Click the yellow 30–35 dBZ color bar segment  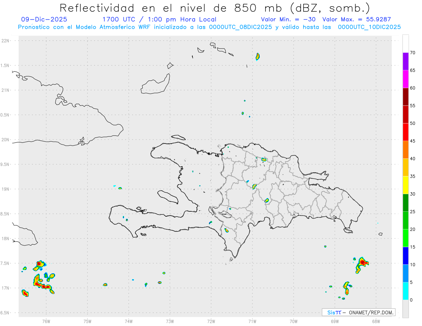pos(405,185)
